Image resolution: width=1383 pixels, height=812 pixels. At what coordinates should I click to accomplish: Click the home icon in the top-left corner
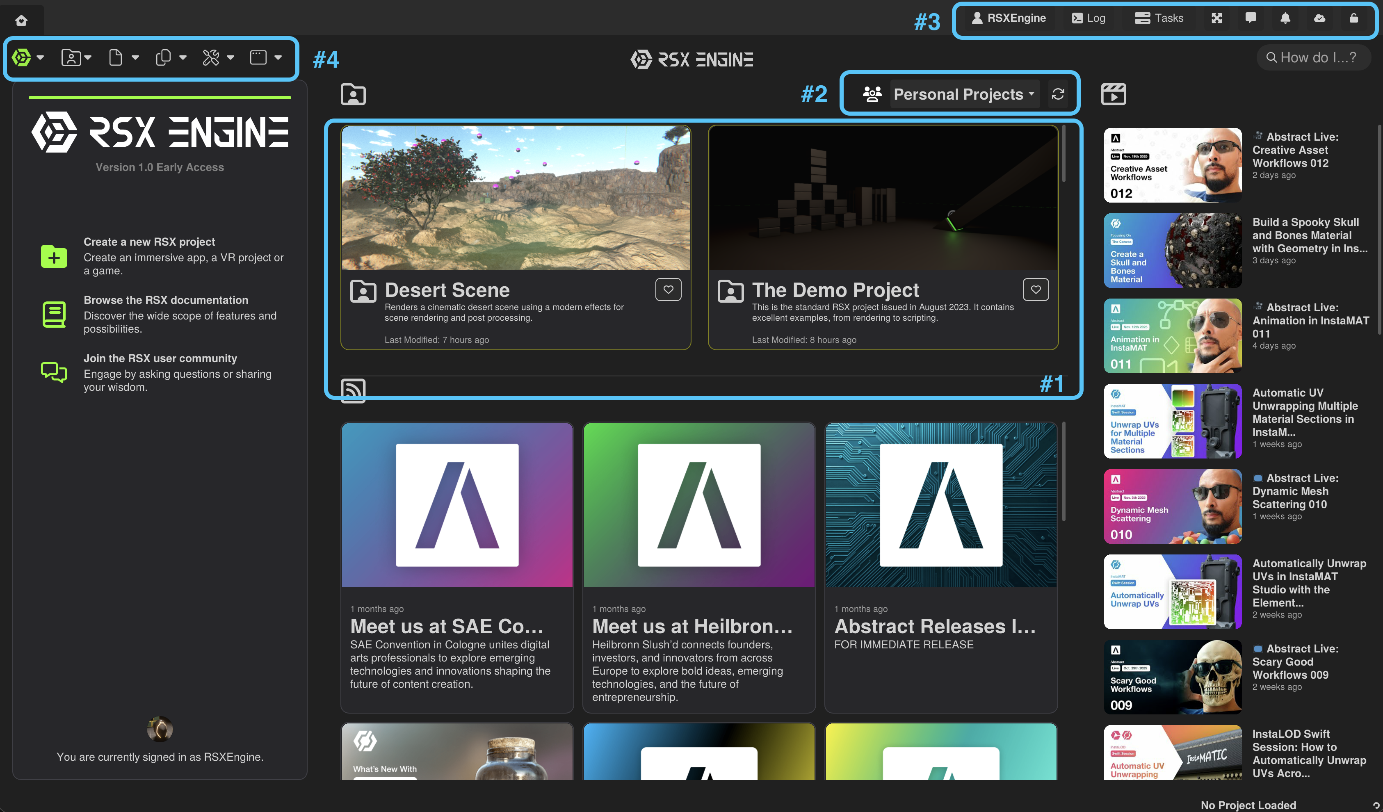(21, 21)
